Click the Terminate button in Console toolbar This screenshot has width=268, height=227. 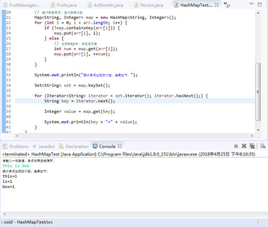[236, 146]
